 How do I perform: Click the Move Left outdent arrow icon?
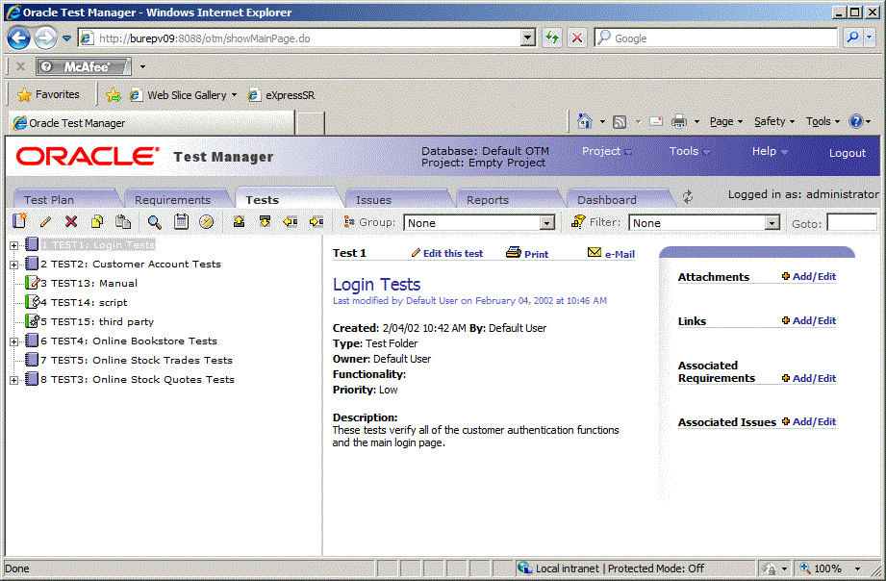pos(291,221)
